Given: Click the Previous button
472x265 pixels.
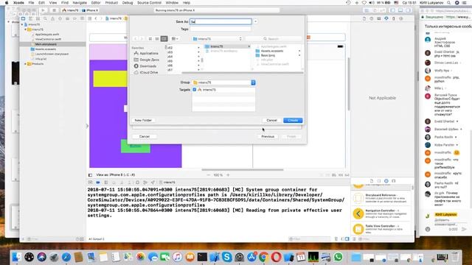Looking at the screenshot, I should pos(268,136).
